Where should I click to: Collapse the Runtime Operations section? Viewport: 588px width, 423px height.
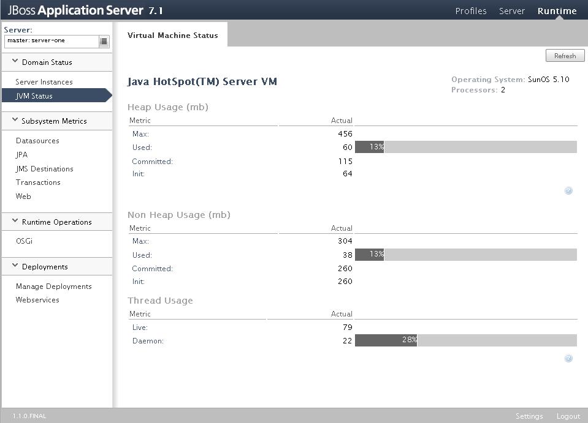point(15,221)
